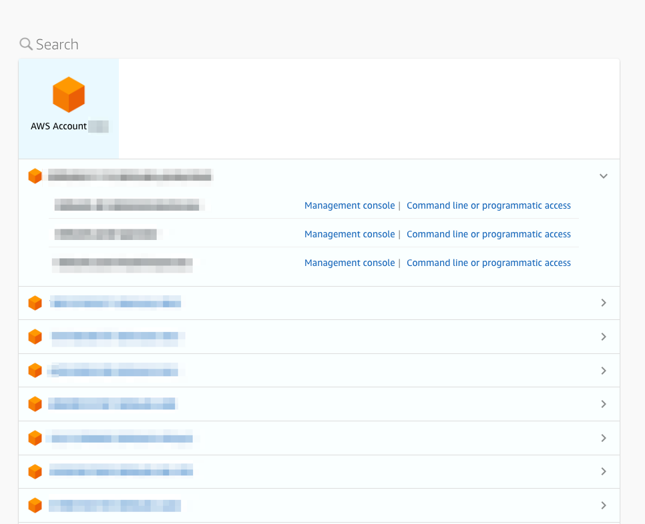Image resolution: width=645 pixels, height=524 pixels.
Task: Open Management console for the first listed role
Action: coord(349,205)
